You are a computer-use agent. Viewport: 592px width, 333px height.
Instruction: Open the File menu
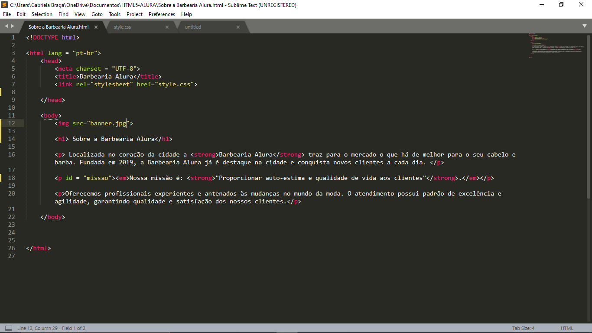[7, 14]
